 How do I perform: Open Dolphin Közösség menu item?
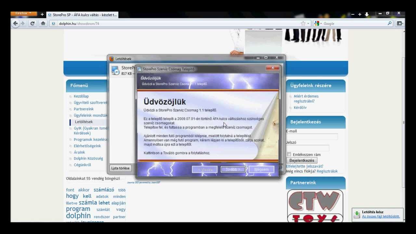pyautogui.click(x=88, y=159)
